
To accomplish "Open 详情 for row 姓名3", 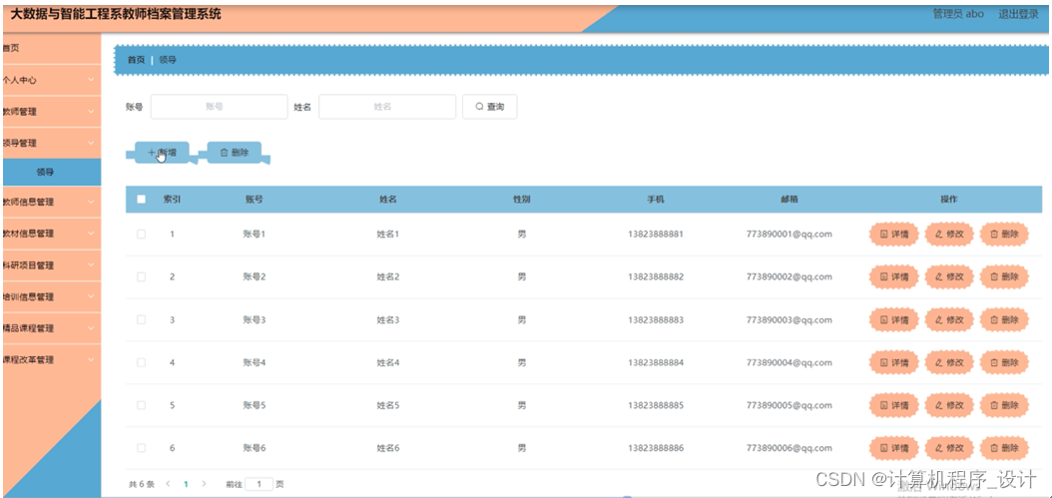I will [893, 319].
